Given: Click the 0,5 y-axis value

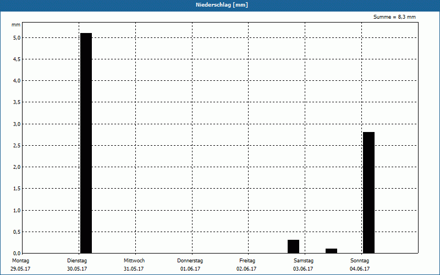Looking at the screenshot, I should point(16,232).
